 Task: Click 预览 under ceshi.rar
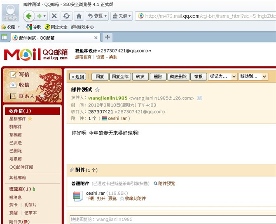[112, 198]
